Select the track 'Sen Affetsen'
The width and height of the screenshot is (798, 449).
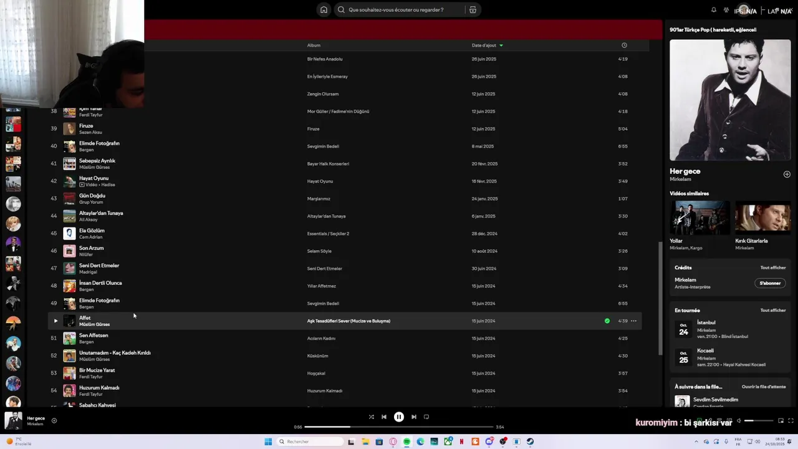(94, 336)
